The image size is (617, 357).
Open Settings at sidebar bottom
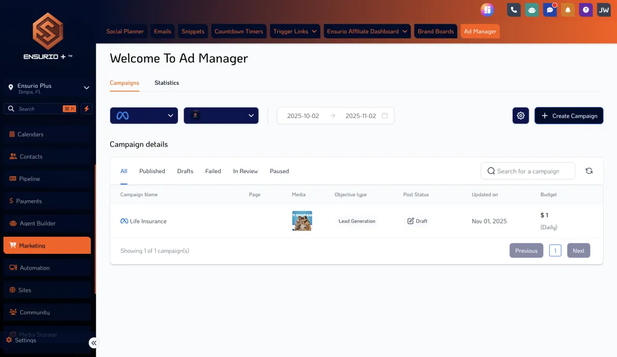coord(21,340)
